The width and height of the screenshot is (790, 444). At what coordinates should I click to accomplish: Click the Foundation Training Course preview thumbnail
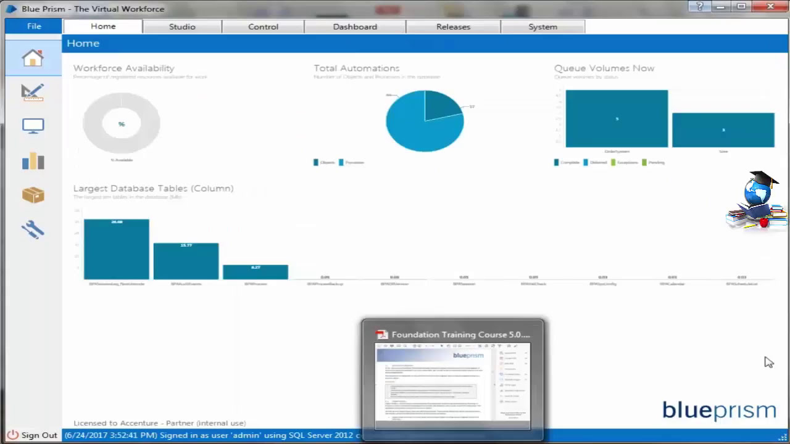click(453, 385)
